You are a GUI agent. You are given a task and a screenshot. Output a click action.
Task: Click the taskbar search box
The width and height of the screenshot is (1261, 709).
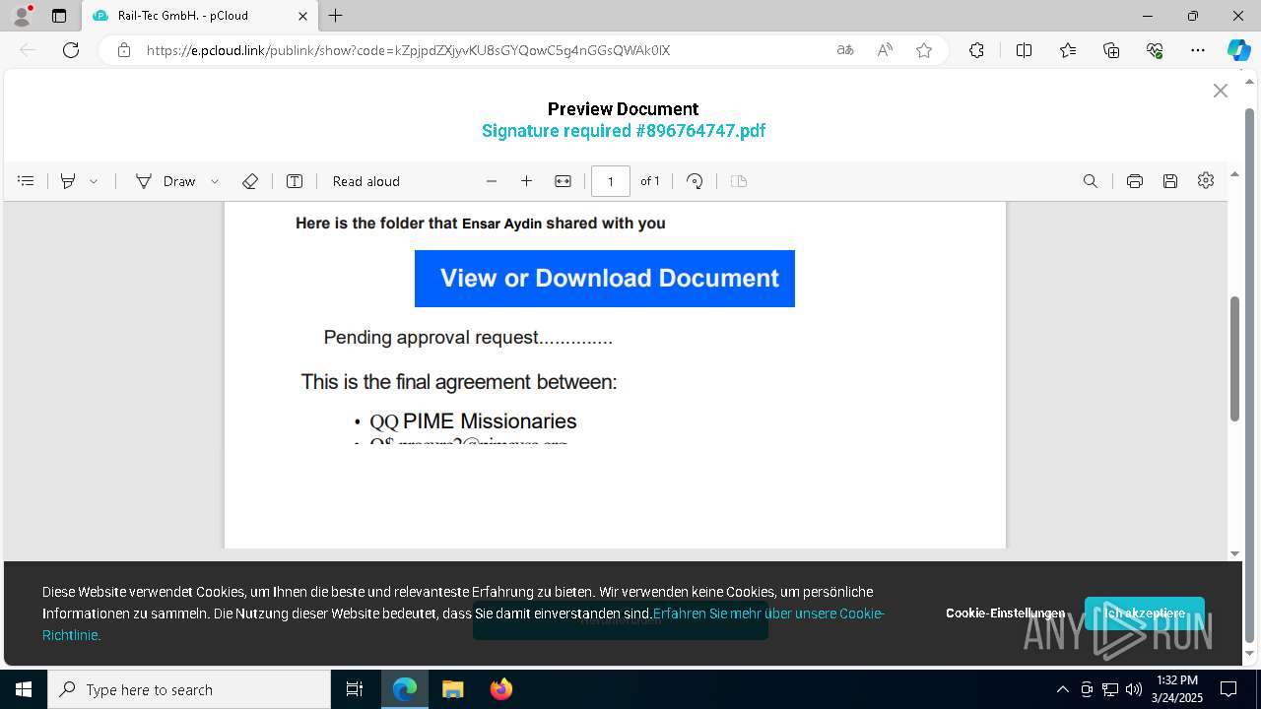coord(189,689)
